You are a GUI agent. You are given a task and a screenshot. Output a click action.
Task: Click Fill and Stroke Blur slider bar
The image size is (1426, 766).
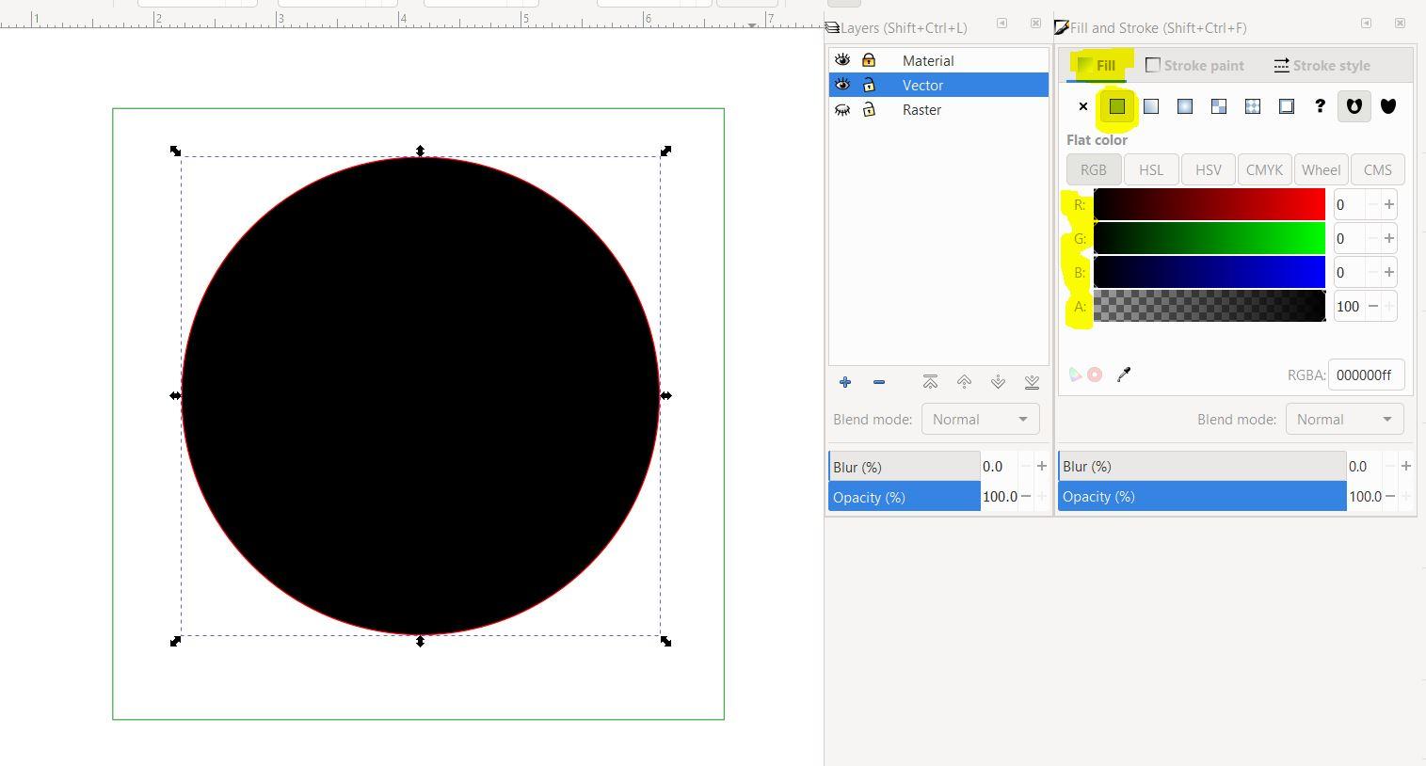tap(1202, 466)
